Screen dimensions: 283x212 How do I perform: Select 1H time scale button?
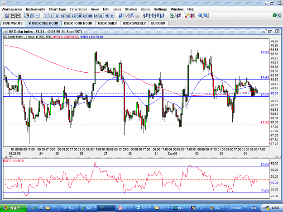click(x=79, y=16)
